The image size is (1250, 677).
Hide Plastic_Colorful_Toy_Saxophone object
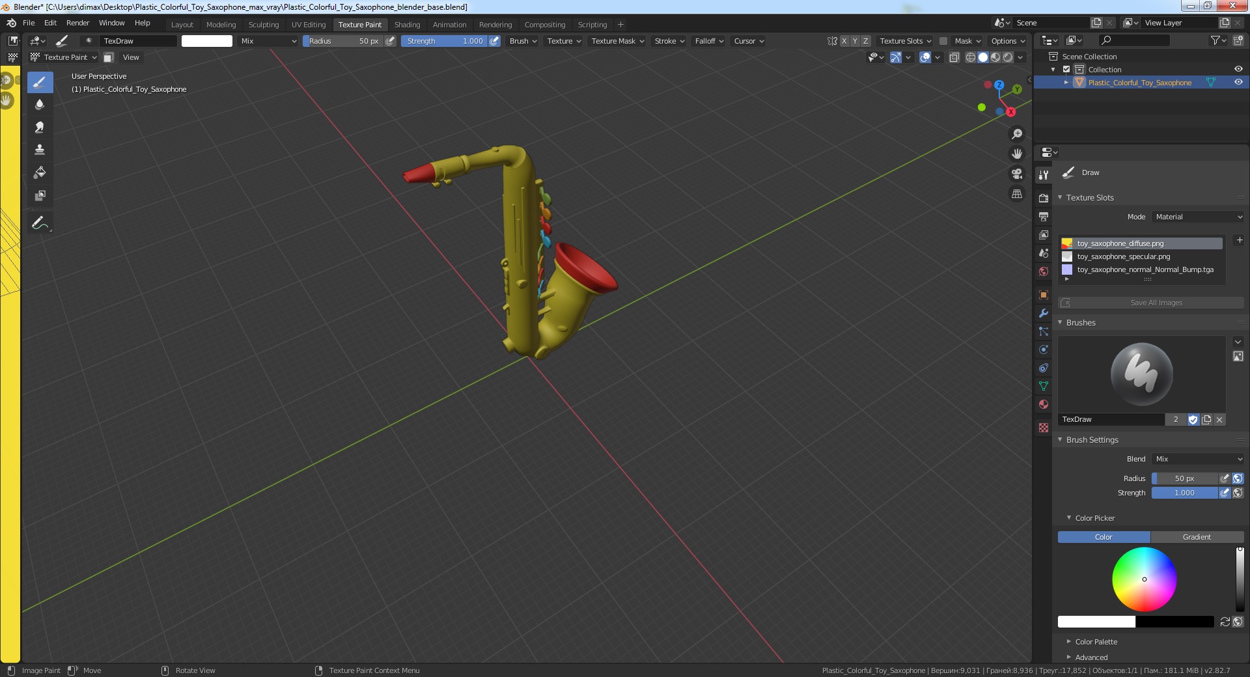click(x=1238, y=83)
